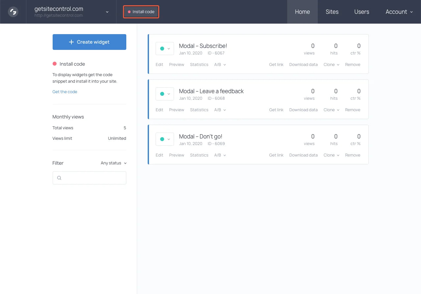
Task: Click the ID - 6068 label
Action: [216, 98]
